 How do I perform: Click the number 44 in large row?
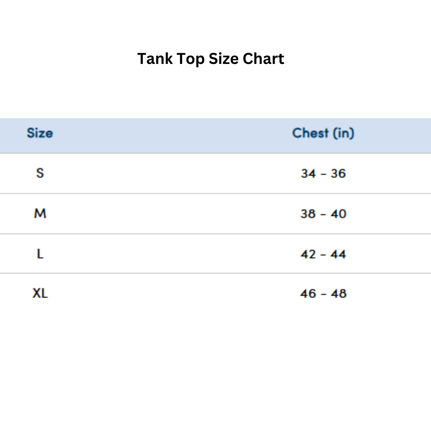[x=338, y=254]
